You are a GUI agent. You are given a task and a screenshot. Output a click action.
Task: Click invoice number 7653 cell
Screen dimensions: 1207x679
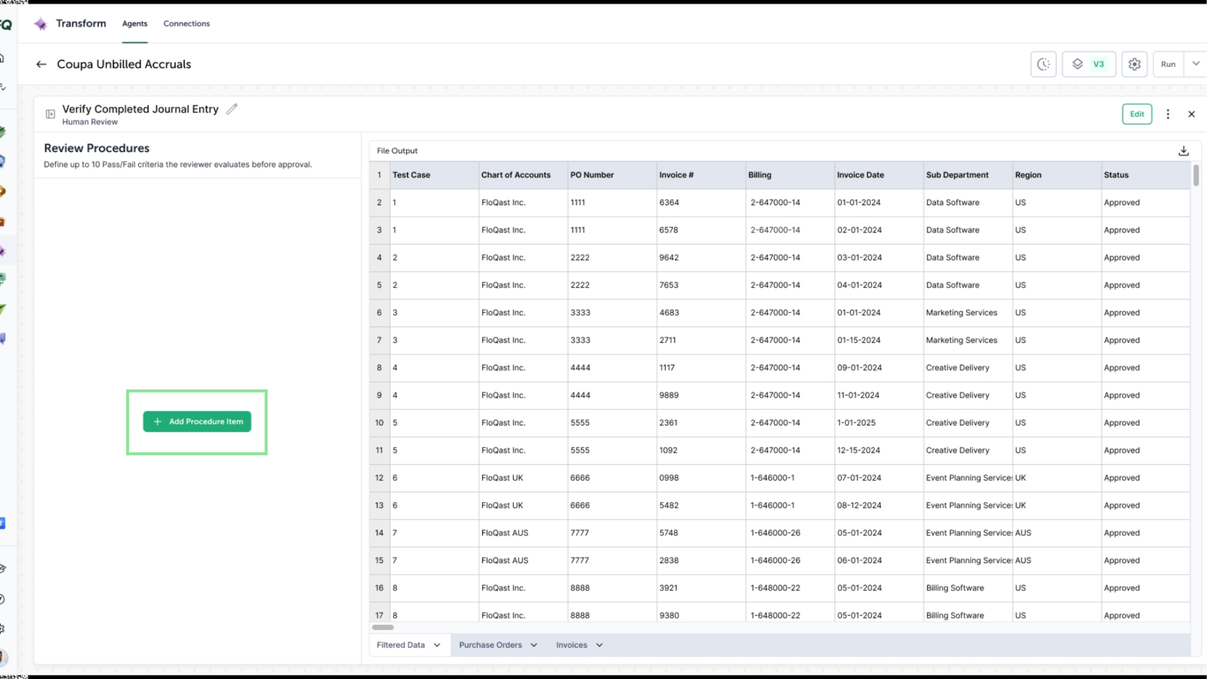tap(701, 285)
